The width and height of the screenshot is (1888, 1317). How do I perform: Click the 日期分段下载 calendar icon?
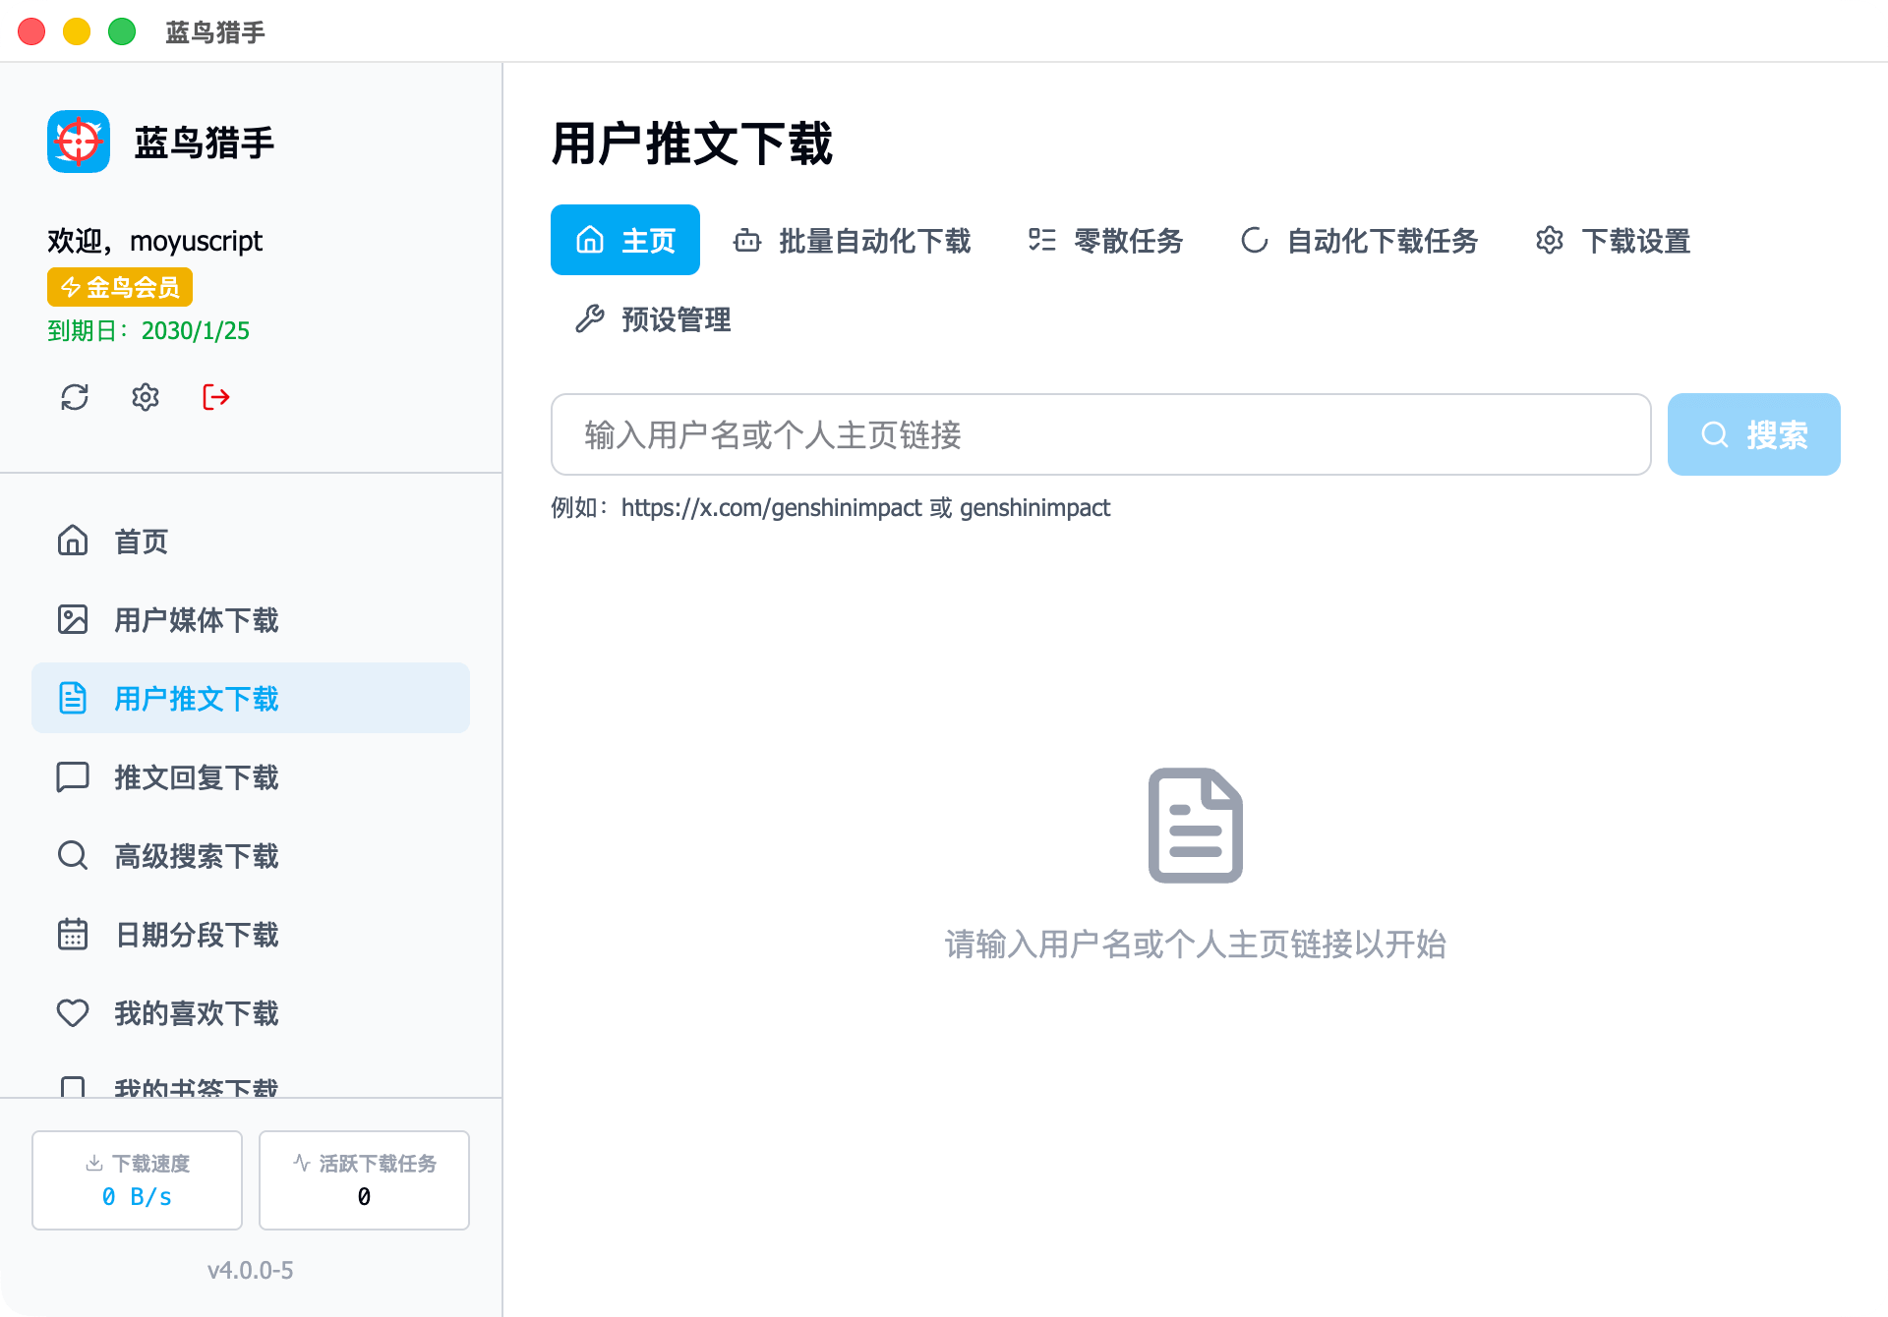coord(73,934)
